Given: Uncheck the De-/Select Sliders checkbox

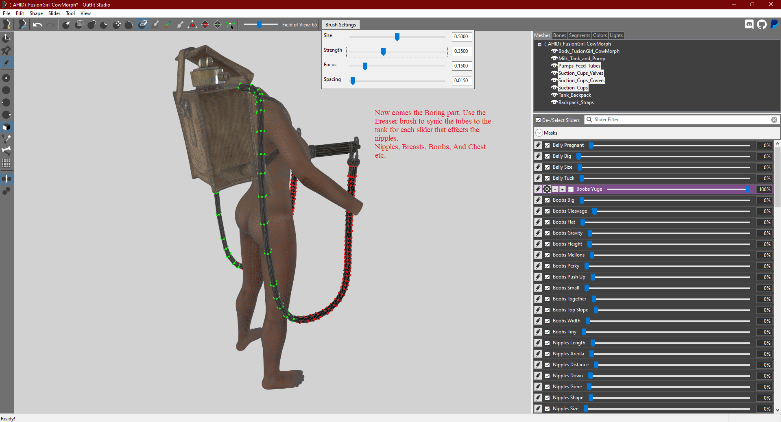Looking at the screenshot, I should 538,120.
